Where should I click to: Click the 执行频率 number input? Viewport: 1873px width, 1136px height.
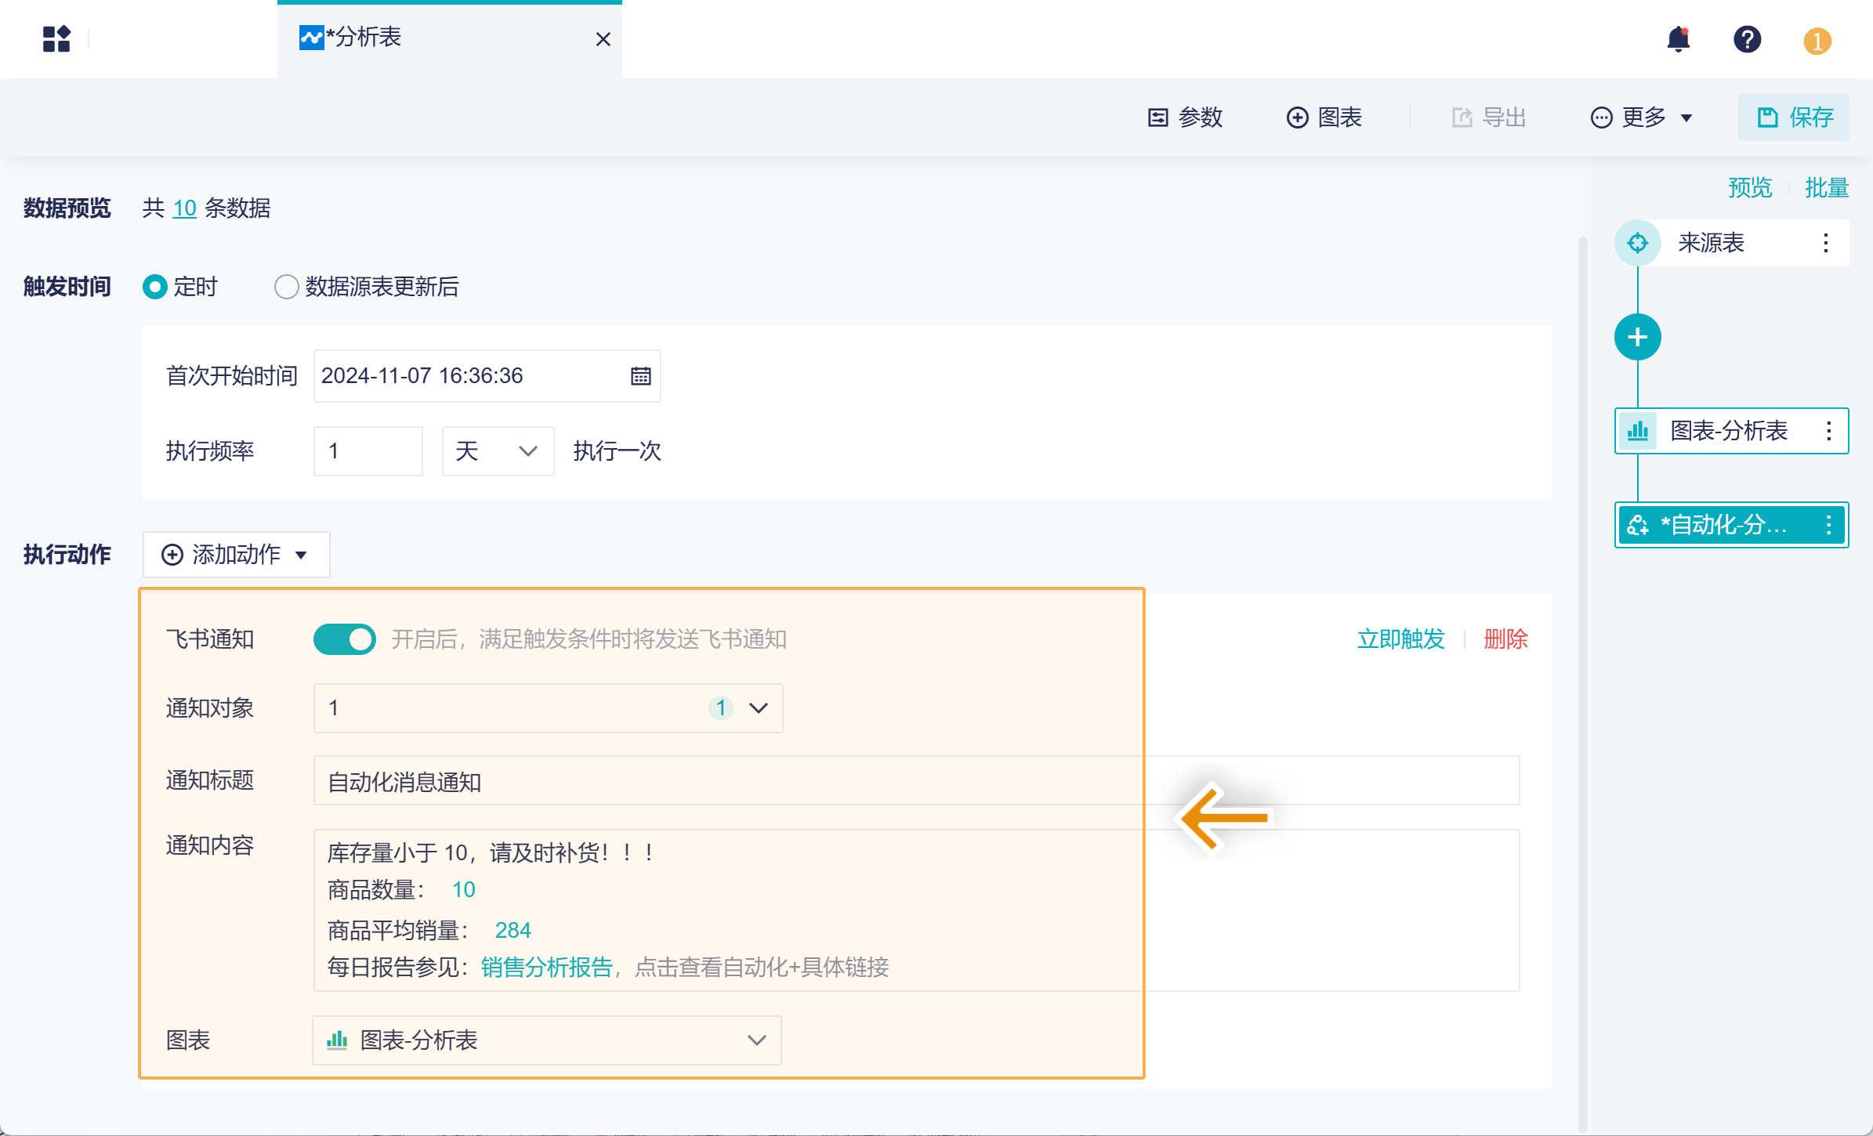tap(368, 451)
